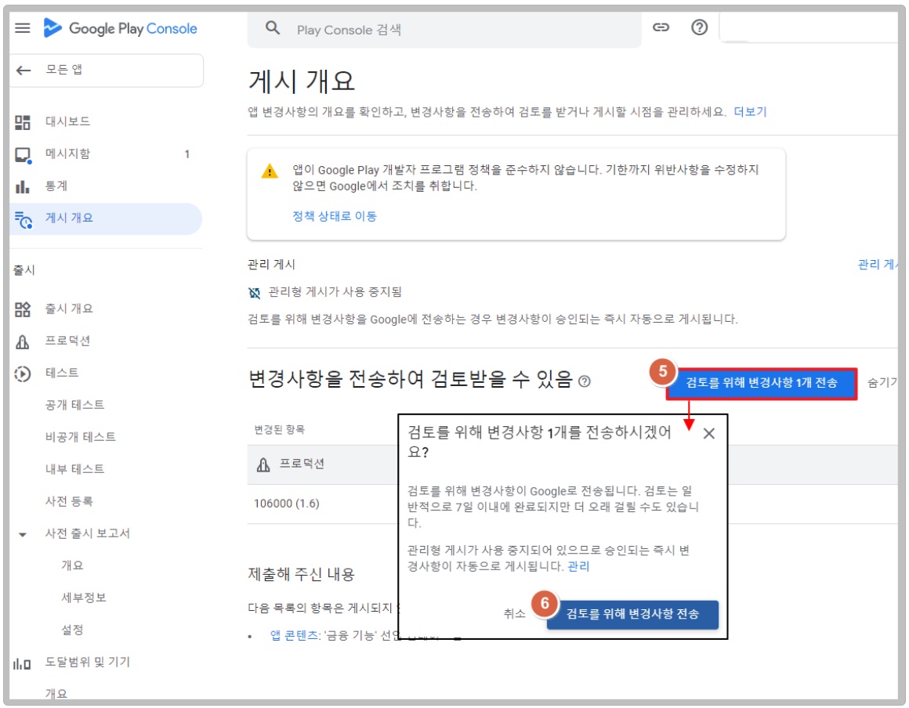Open 통계 in sidebar
Viewport: 909px width, 708px height.
pyautogui.click(x=56, y=186)
